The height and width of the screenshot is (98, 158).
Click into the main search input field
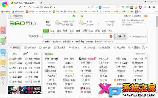click(77, 36)
